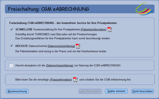159x99 pixels.
Task: Open the Praxisinformation link
Action: [x=61, y=80]
